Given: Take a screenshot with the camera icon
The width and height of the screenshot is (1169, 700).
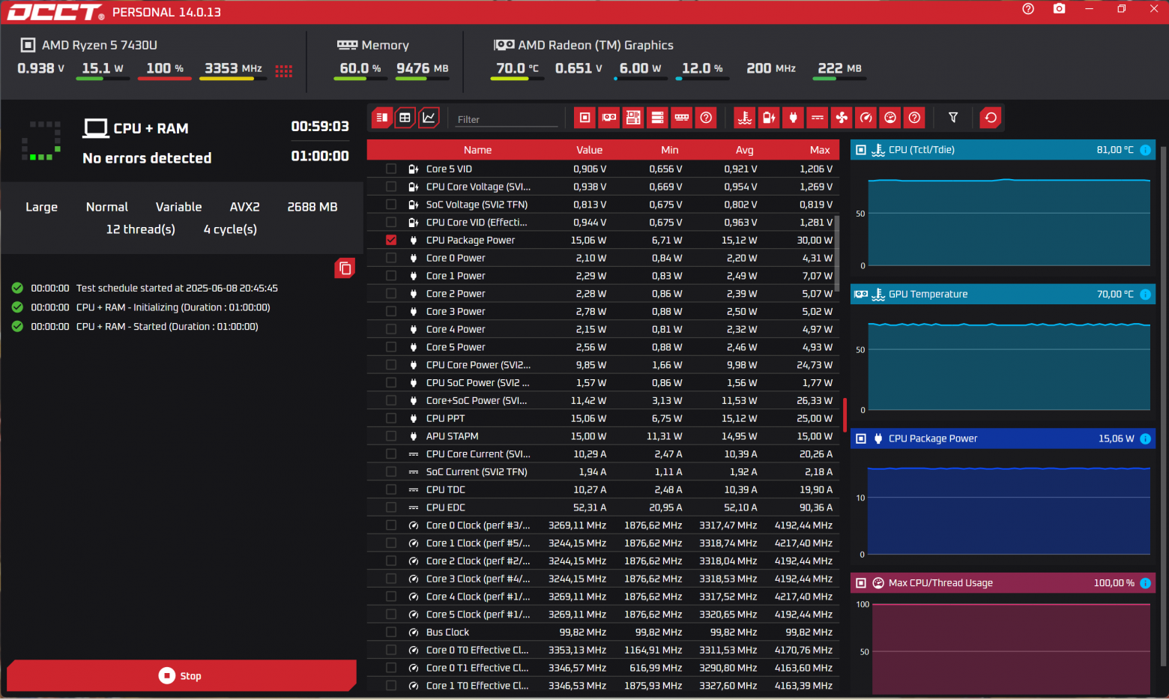Looking at the screenshot, I should tap(1059, 9).
